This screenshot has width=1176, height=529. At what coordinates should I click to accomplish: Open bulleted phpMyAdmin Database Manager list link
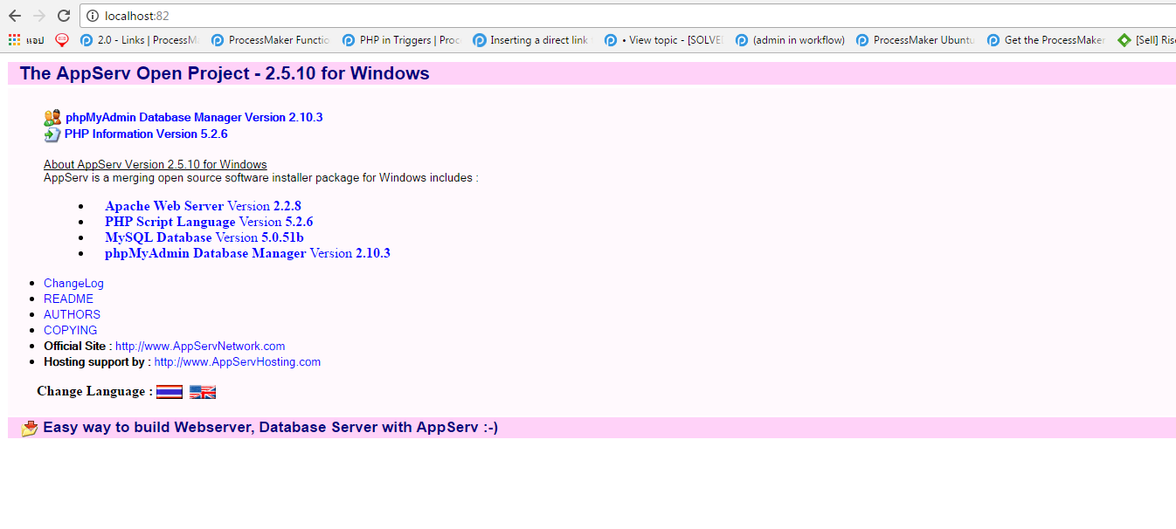247,253
